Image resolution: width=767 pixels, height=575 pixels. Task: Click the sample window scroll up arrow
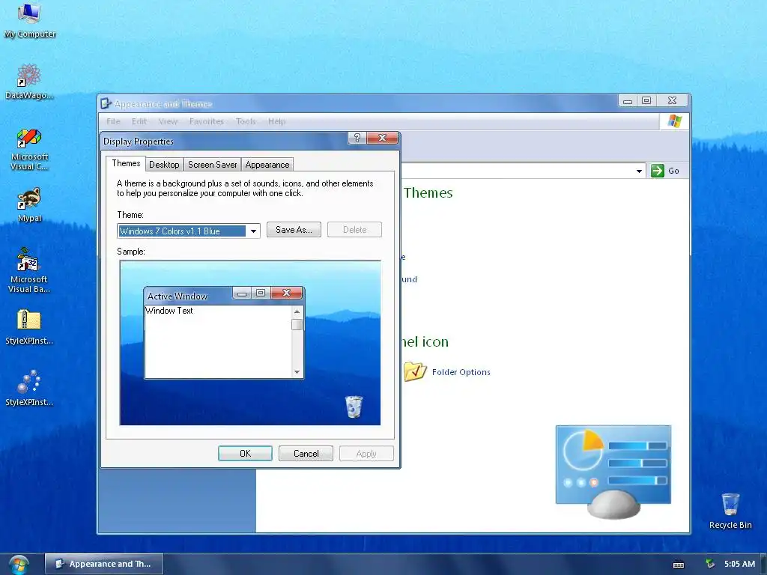point(297,312)
